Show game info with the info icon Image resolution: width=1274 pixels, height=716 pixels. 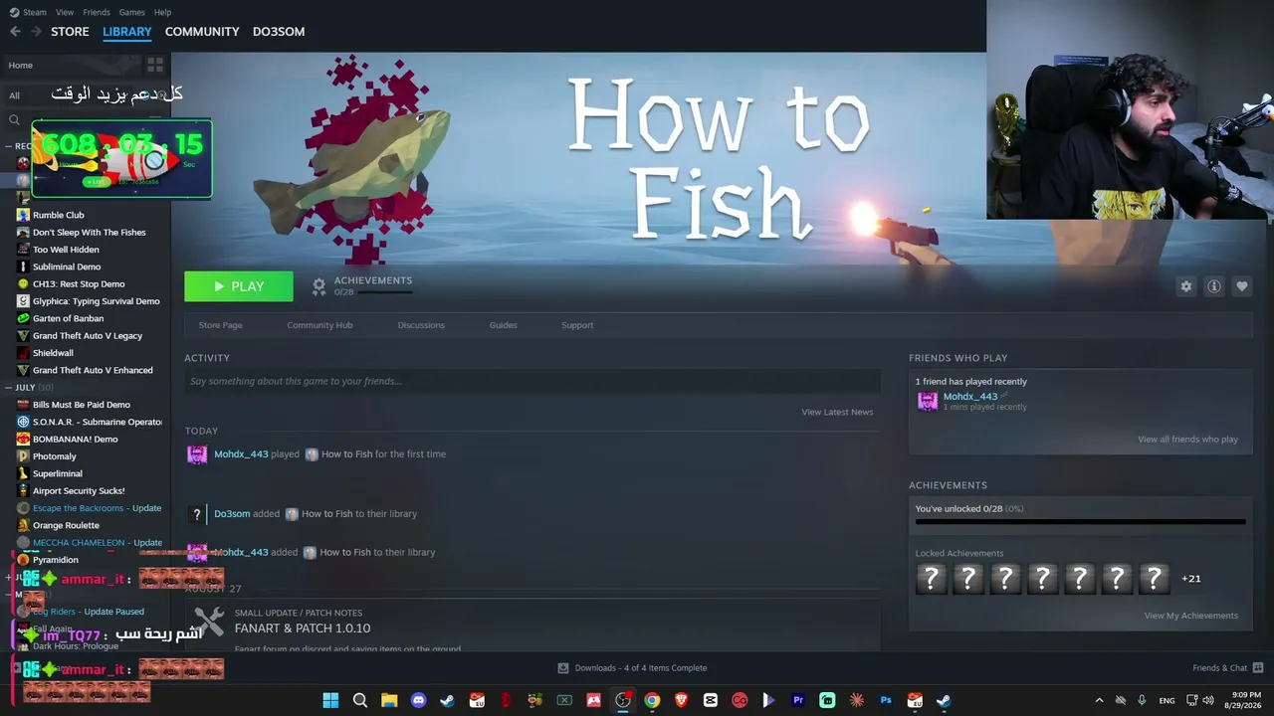pos(1214,286)
